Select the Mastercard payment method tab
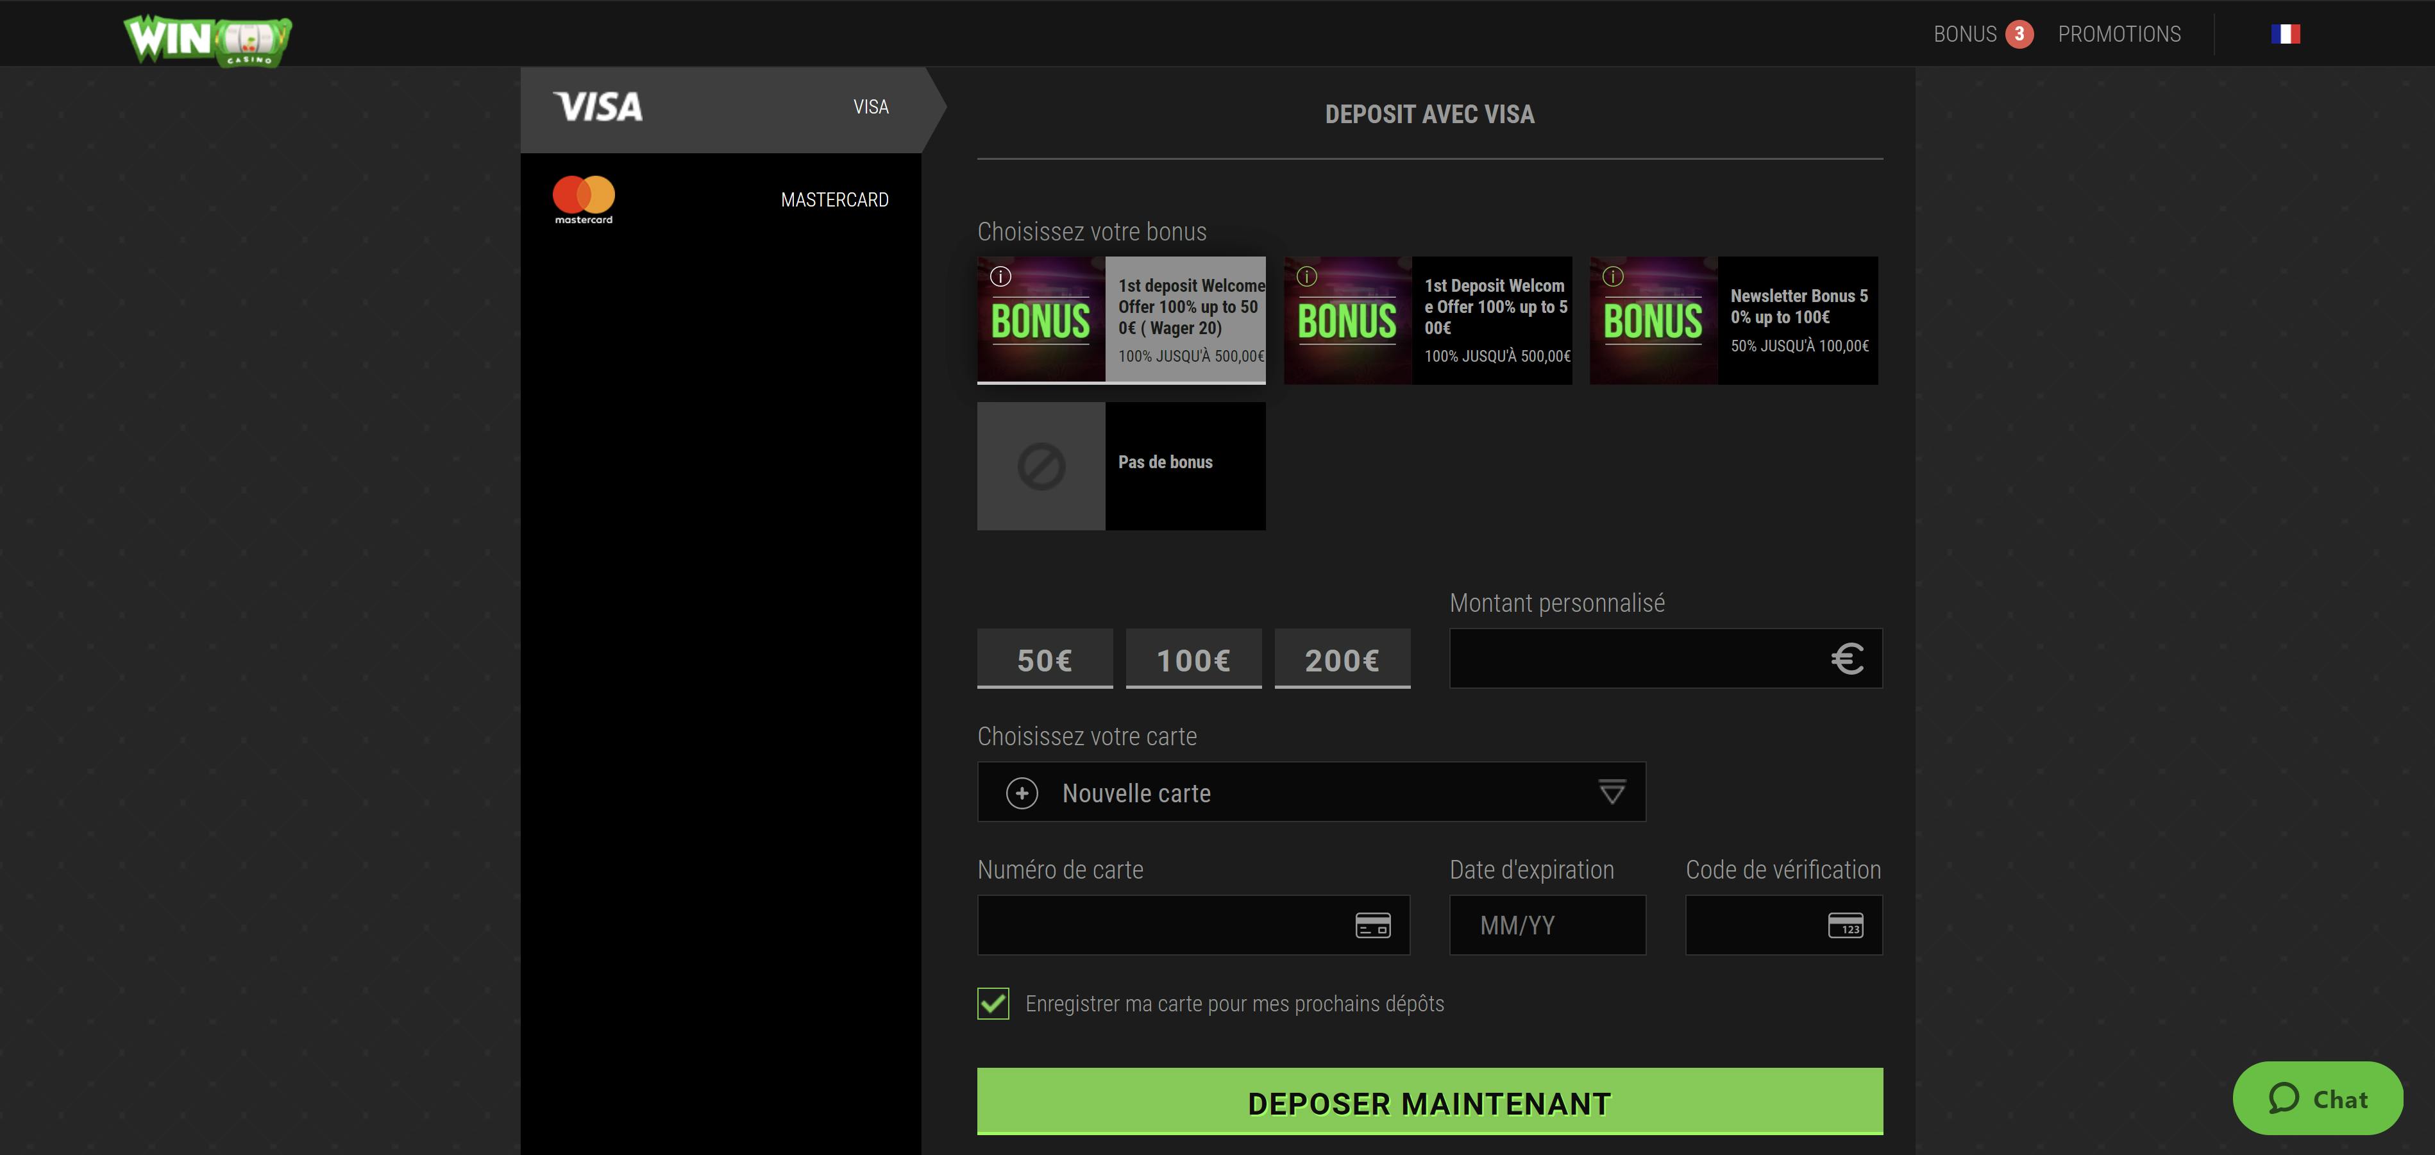The width and height of the screenshot is (2435, 1155). (721, 199)
